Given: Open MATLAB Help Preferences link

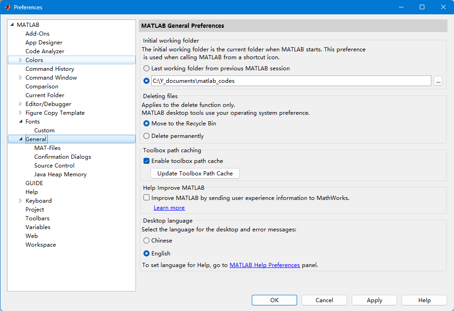Looking at the screenshot, I should click(265, 265).
